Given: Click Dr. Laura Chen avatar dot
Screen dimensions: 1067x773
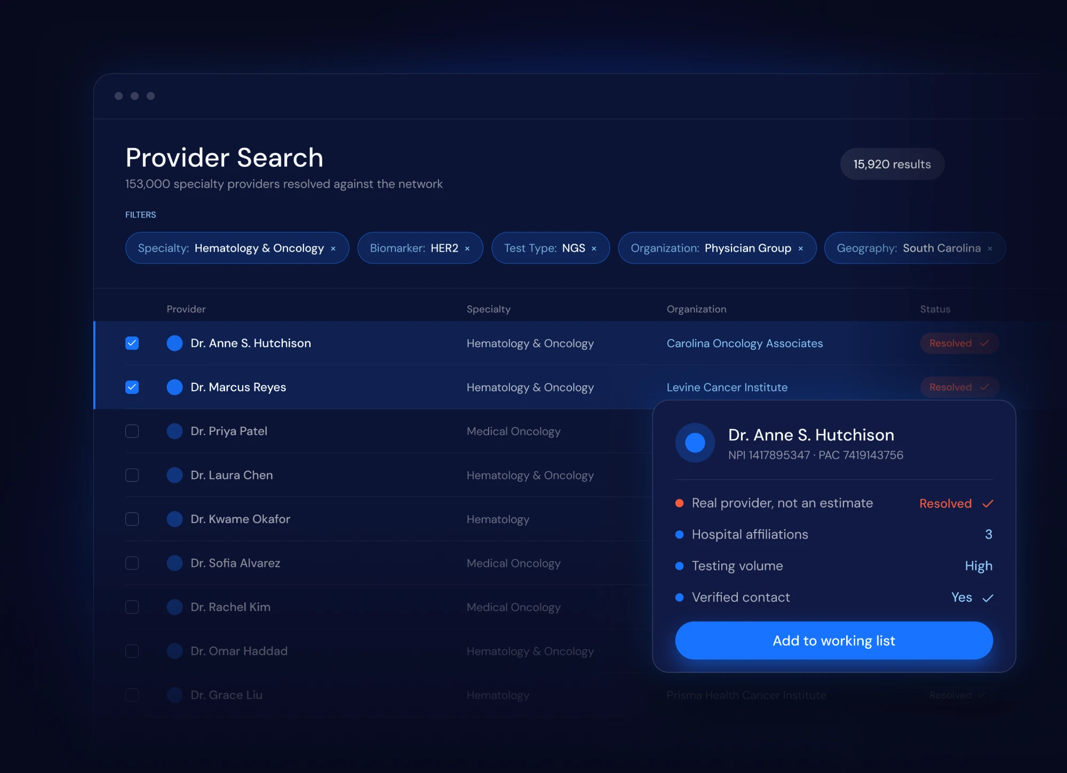Looking at the screenshot, I should pos(174,475).
